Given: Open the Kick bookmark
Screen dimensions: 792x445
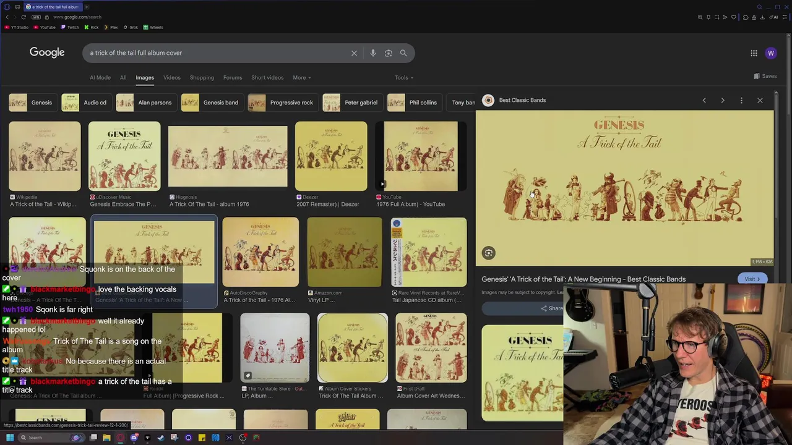Looking at the screenshot, I should click(x=92, y=27).
